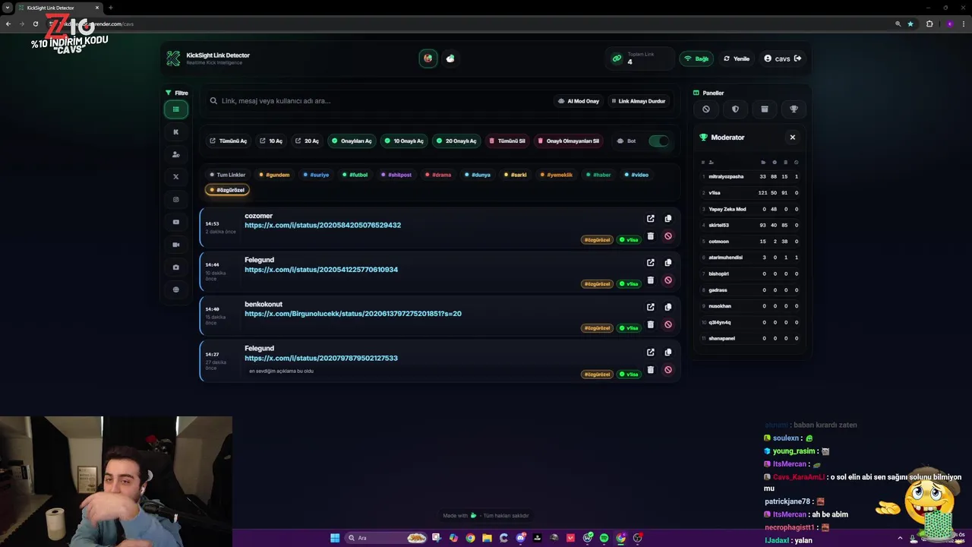
Task: Select the #suriye tag filter
Action: tap(317, 175)
